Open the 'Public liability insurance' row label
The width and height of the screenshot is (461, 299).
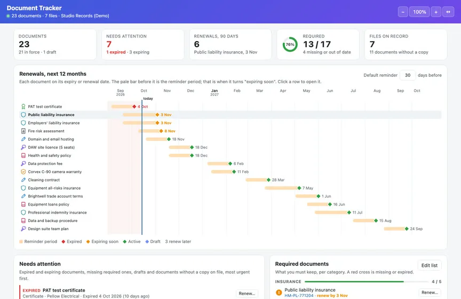coord(51,115)
